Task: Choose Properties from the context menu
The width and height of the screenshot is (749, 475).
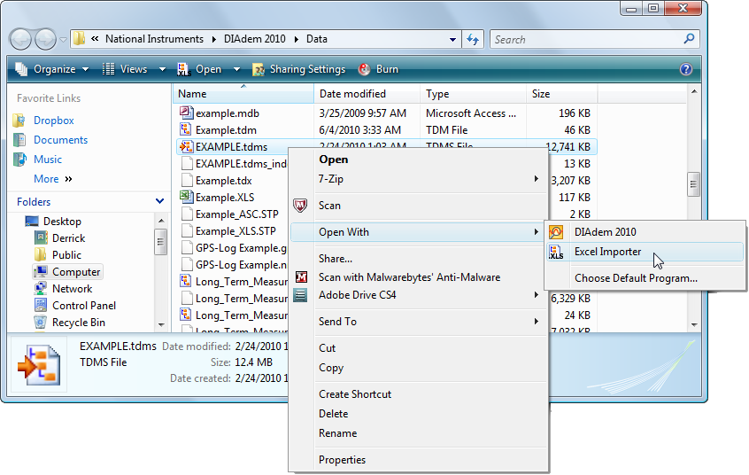Action: click(342, 460)
